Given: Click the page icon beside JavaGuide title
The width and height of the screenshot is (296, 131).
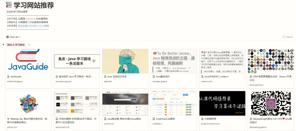Looking at the screenshot, I should 8,76.
